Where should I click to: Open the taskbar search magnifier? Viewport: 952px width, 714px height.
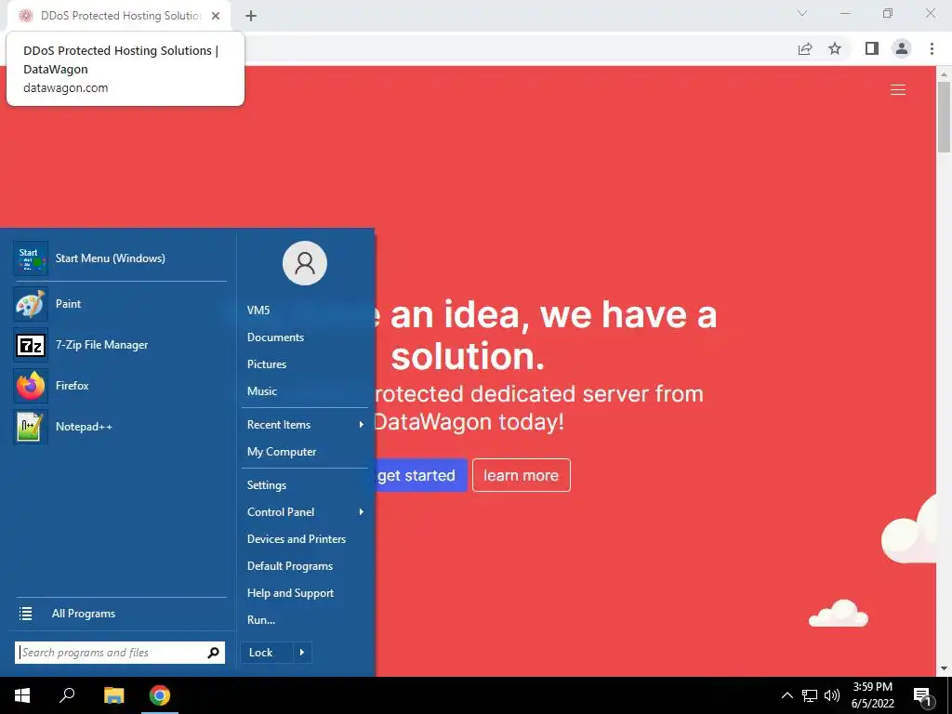coord(67,695)
